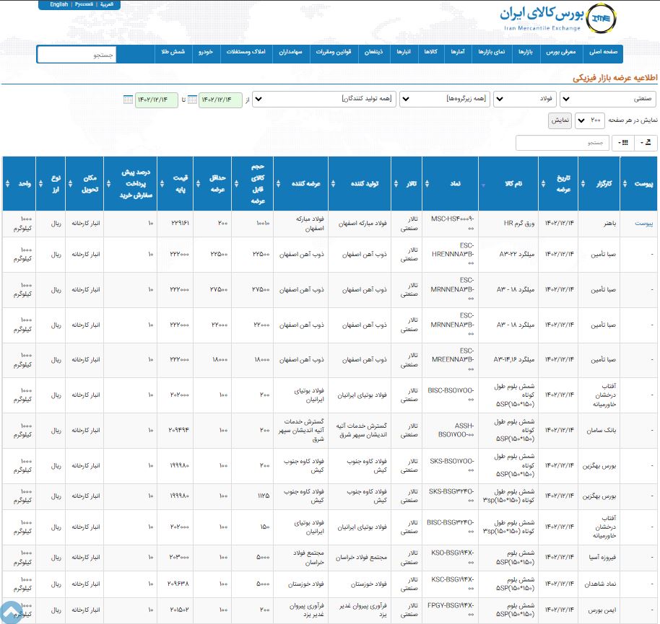Open the همه تولید کنندگان producer dropdown

324,100
